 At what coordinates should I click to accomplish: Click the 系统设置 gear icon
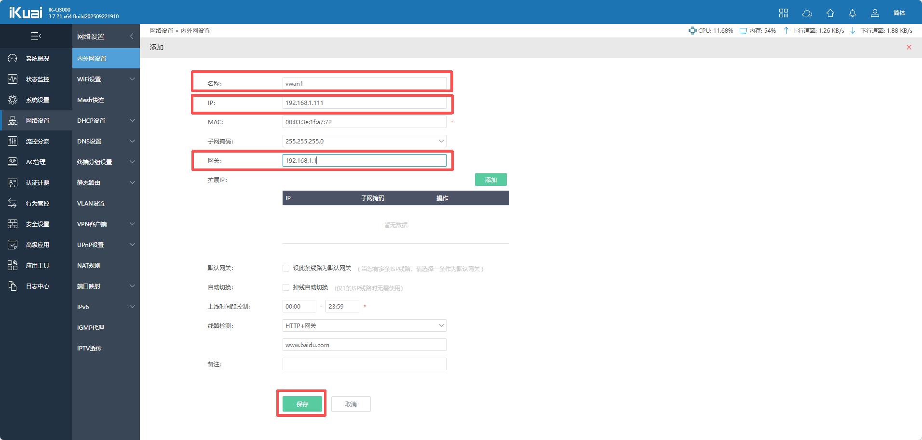click(x=13, y=100)
